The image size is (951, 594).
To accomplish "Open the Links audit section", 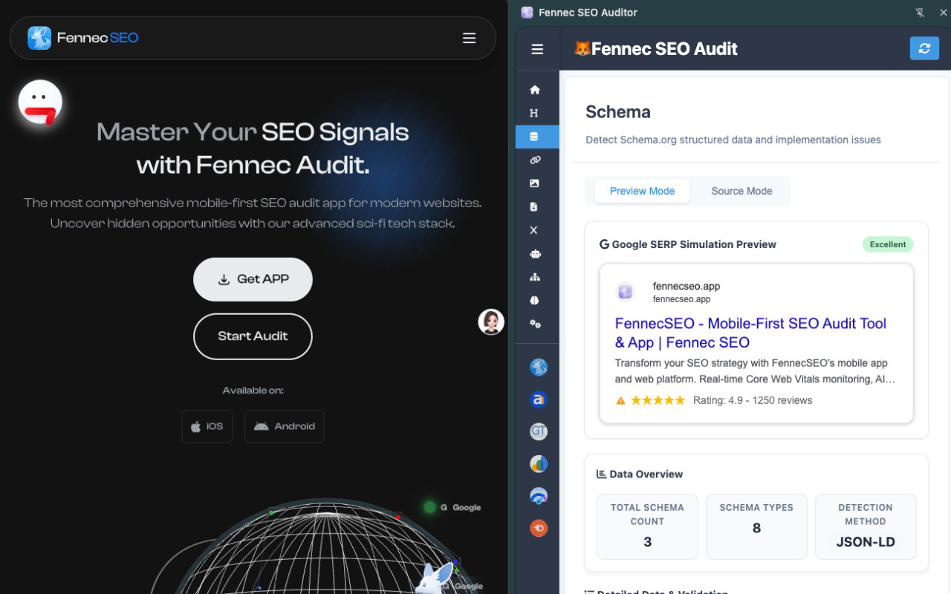I will [534, 160].
